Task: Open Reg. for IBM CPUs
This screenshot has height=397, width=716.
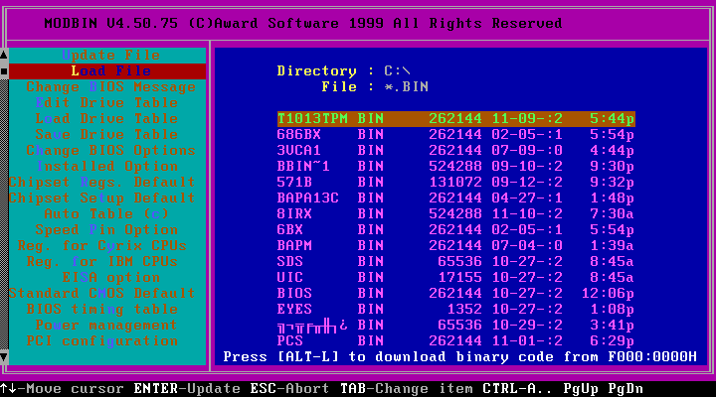Action: (102, 262)
